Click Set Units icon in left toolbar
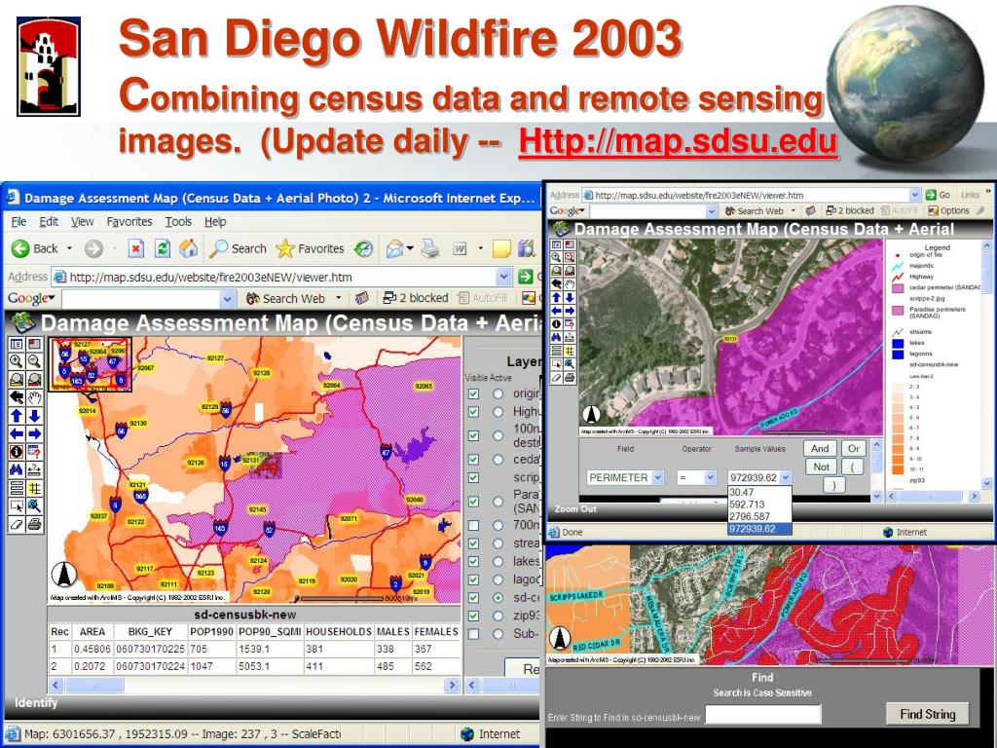The height and width of the screenshot is (748, 997). click(x=17, y=488)
